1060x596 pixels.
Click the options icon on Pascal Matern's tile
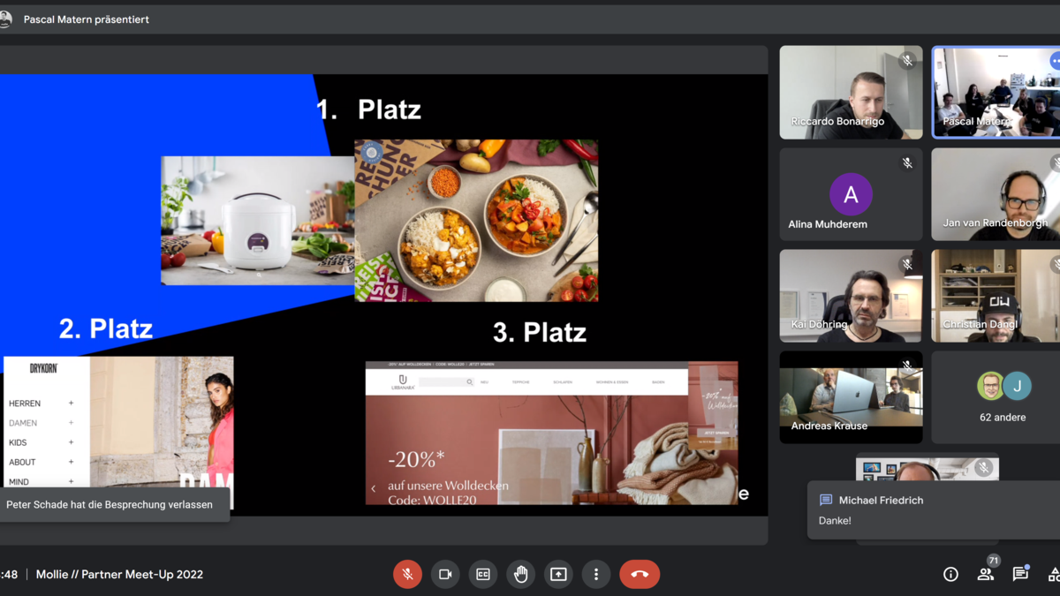pyautogui.click(x=1055, y=61)
